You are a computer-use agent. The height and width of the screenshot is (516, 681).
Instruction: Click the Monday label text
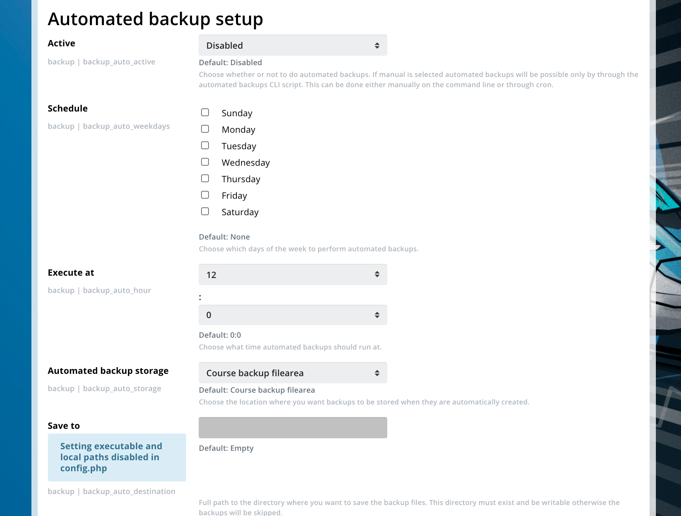tap(238, 130)
